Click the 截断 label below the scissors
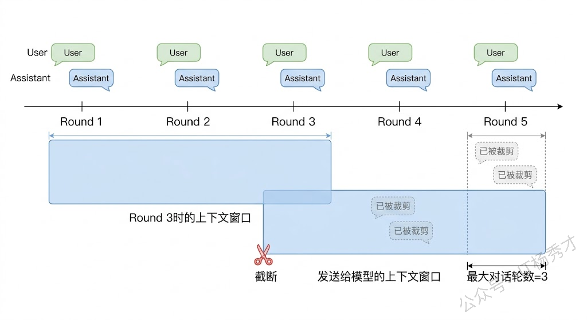 [265, 277]
